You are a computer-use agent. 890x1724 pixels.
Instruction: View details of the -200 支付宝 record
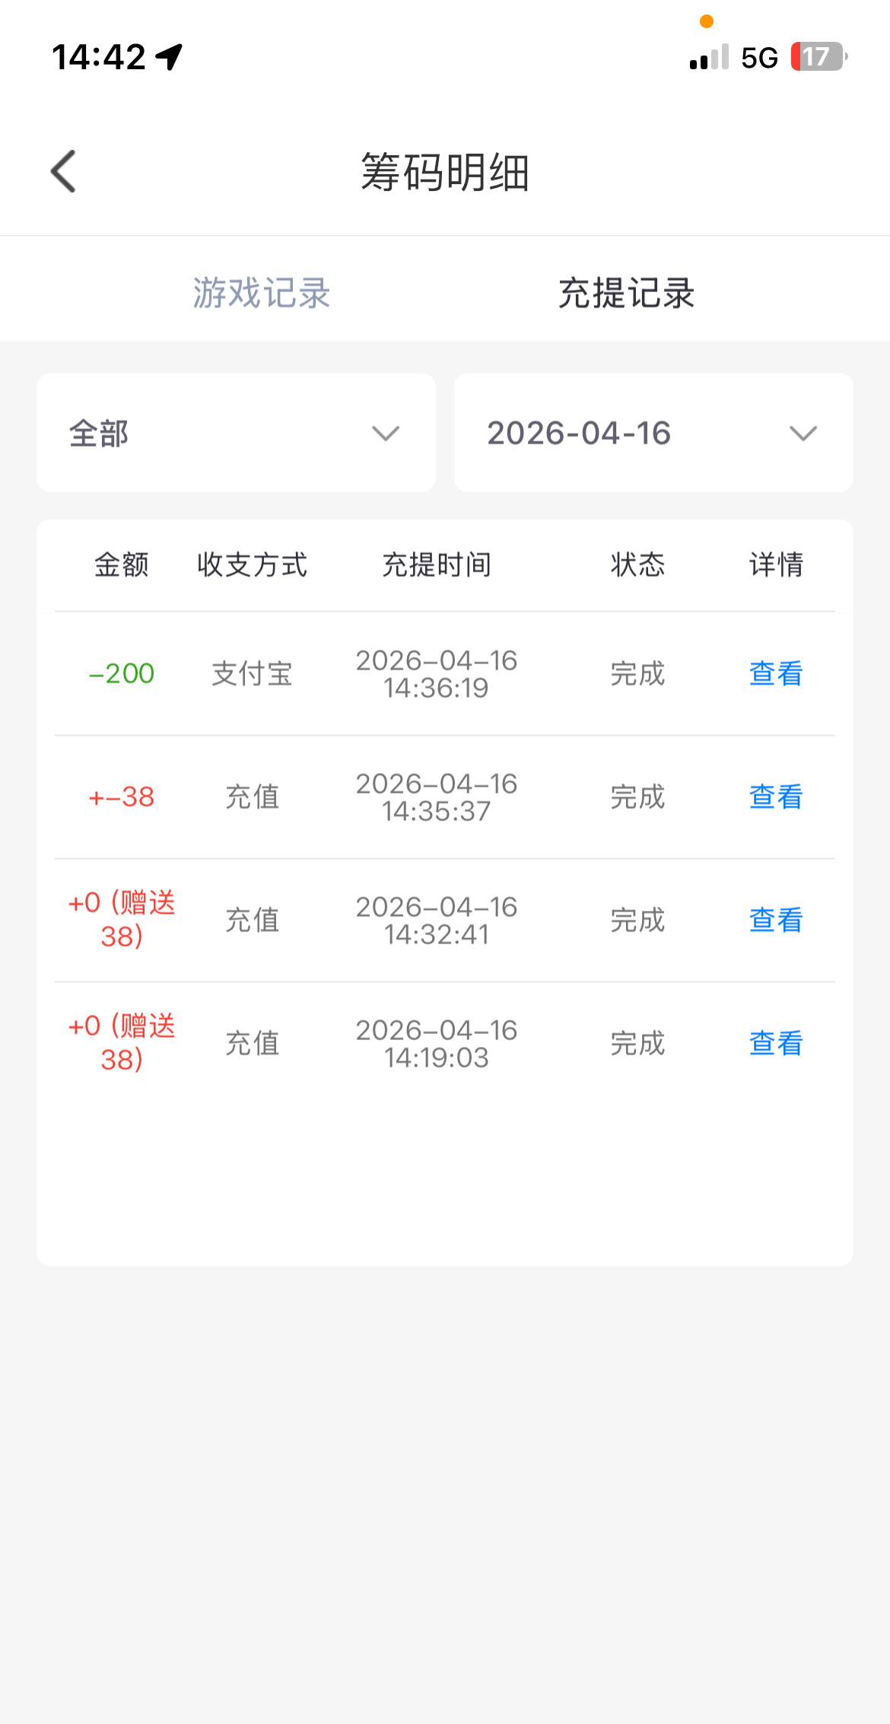tap(775, 673)
